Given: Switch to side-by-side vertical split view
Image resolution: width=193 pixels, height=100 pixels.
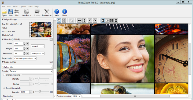Looking at the screenshot, I should pos(112,20).
